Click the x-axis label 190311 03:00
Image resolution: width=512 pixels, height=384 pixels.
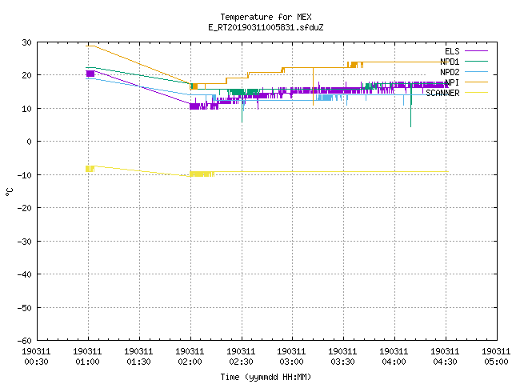[x=291, y=357]
